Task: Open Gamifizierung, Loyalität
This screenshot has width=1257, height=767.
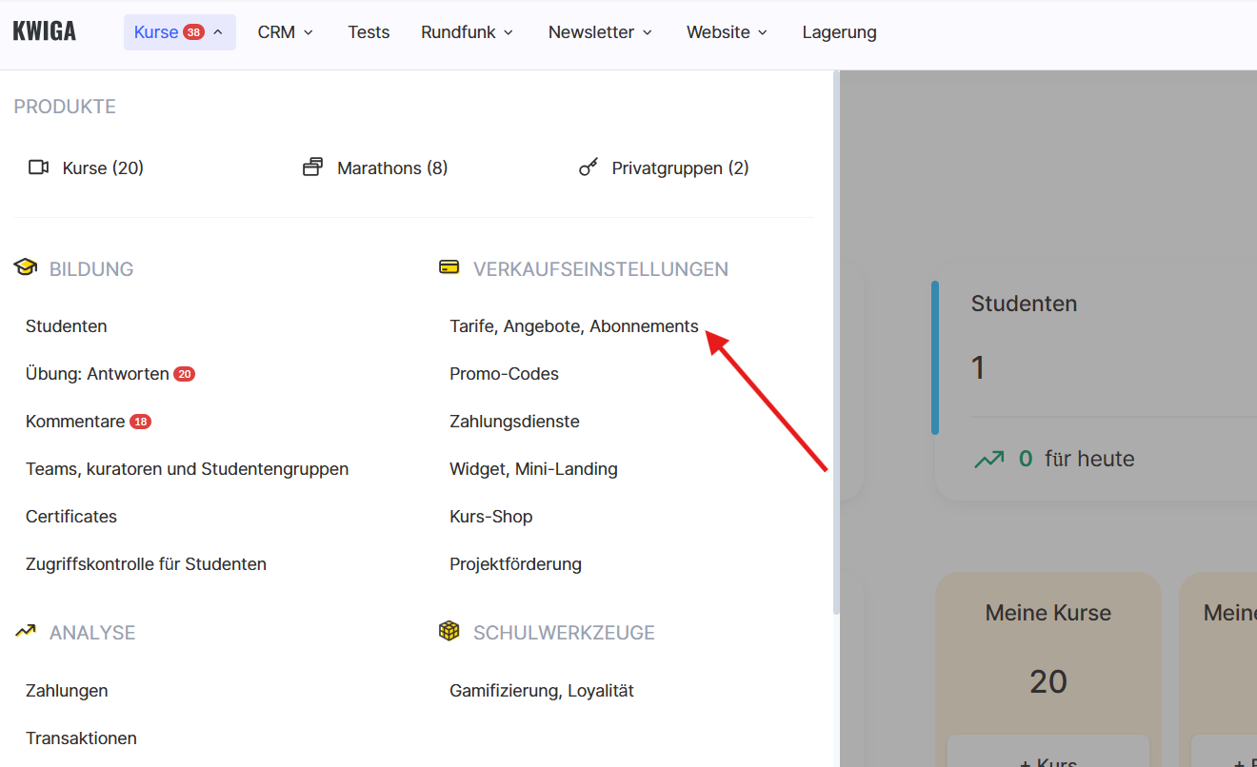Action: [542, 691]
